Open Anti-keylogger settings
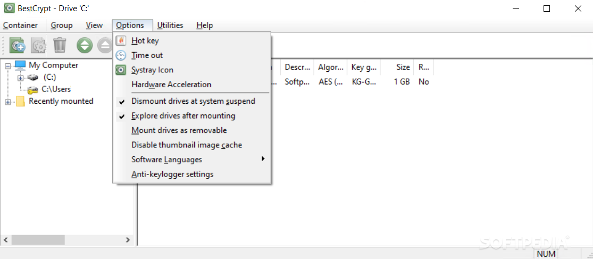This screenshot has width=593, height=259. (193, 174)
